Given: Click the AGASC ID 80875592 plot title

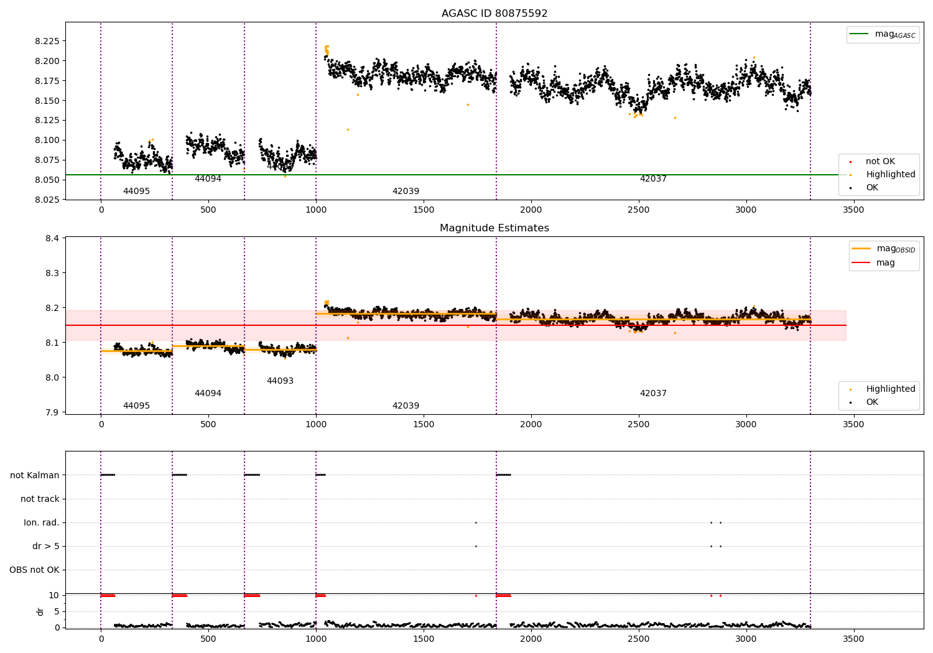Looking at the screenshot, I should click(x=494, y=14).
